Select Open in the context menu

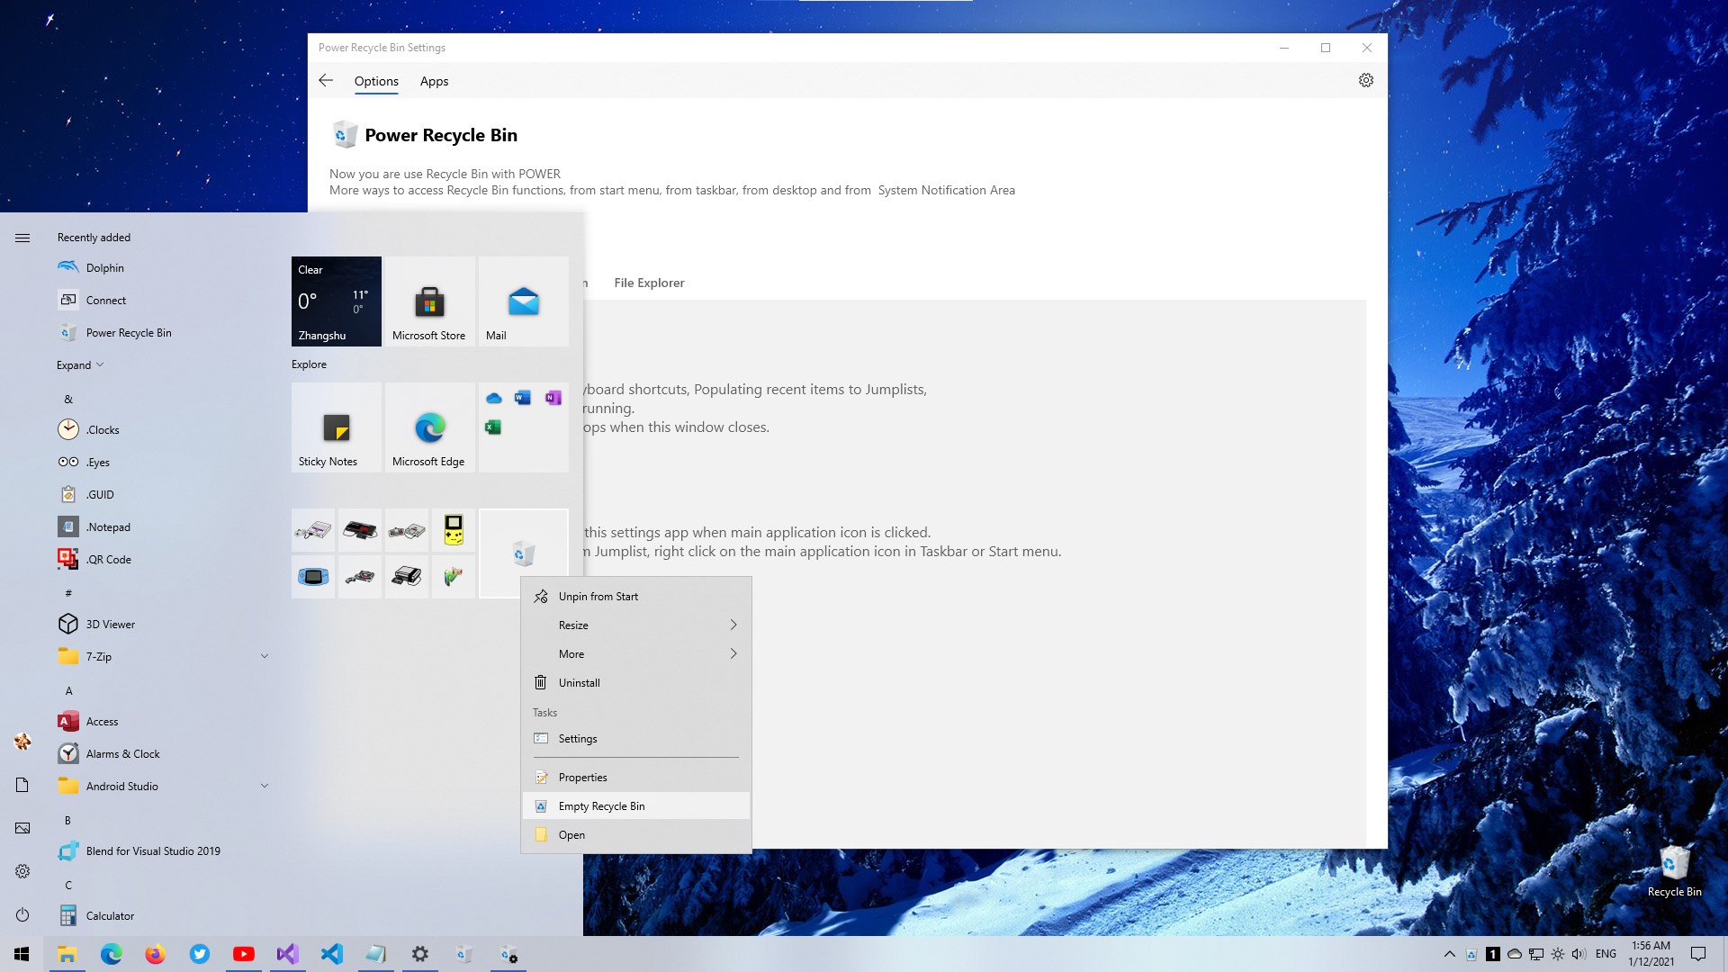pyautogui.click(x=636, y=835)
